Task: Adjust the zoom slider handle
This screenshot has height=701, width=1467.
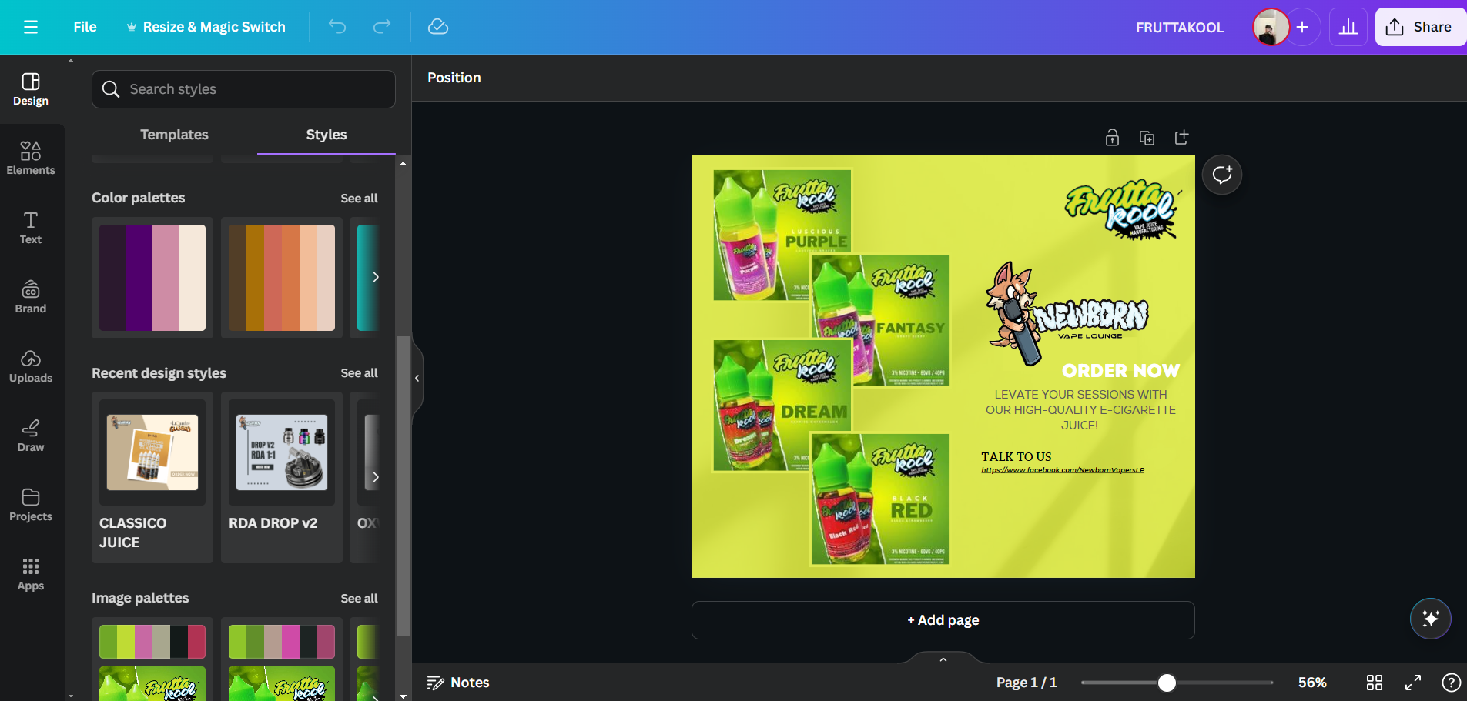Action: [x=1167, y=683]
